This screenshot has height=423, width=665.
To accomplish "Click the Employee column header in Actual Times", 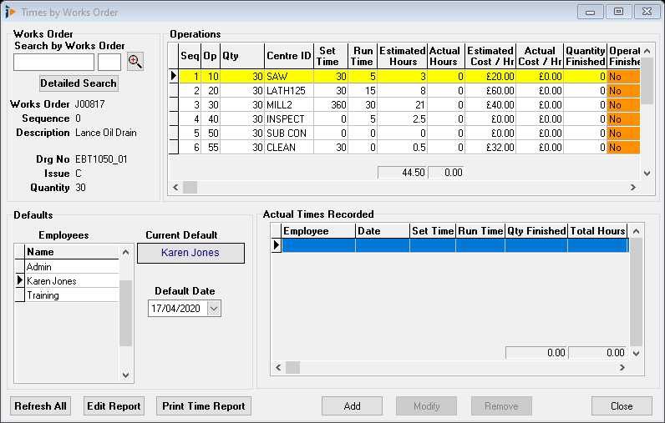I will [318, 231].
